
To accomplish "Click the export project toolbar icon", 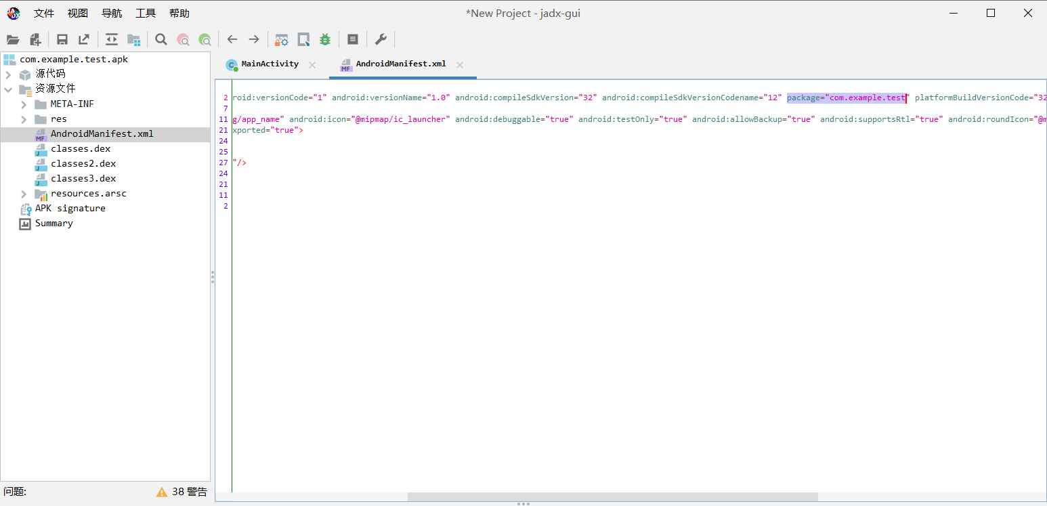I will [x=84, y=39].
